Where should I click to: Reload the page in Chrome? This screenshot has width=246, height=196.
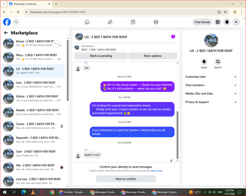18,12
